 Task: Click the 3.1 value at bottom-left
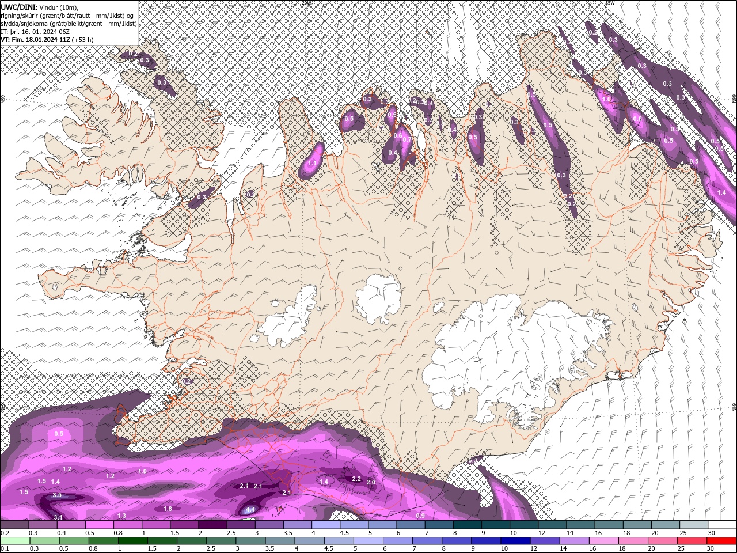coord(58,517)
